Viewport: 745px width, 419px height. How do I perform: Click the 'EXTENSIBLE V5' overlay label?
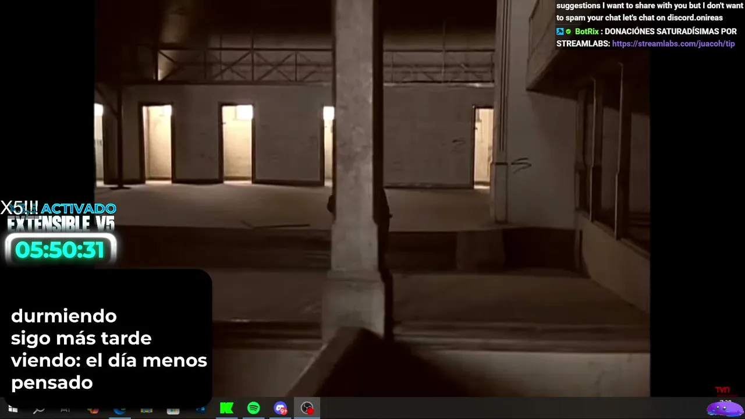tap(61, 223)
